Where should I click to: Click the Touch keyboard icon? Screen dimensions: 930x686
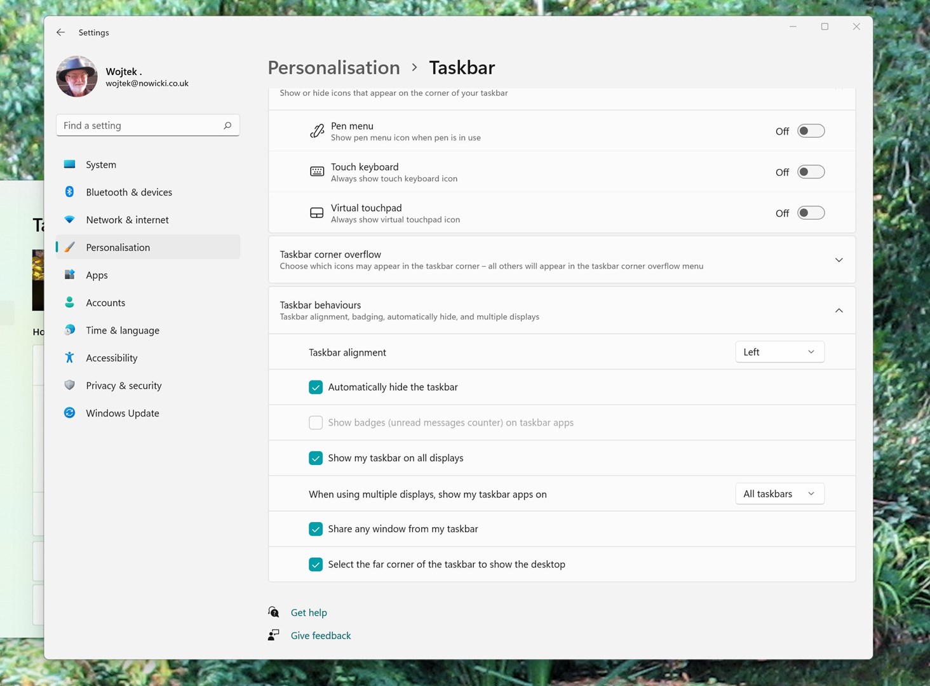click(x=316, y=172)
